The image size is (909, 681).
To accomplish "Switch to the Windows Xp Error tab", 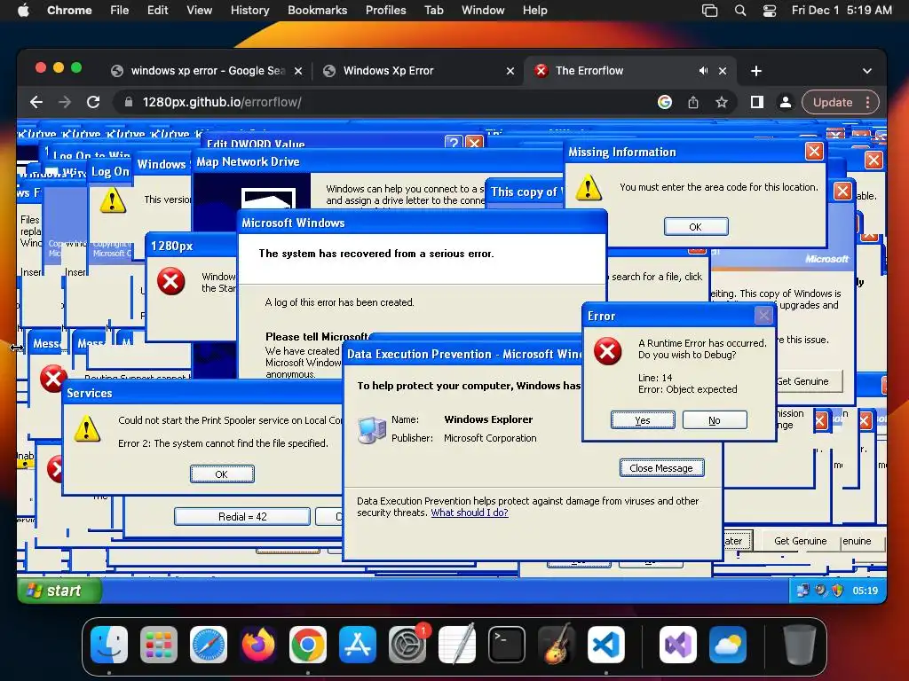I will pyautogui.click(x=417, y=71).
